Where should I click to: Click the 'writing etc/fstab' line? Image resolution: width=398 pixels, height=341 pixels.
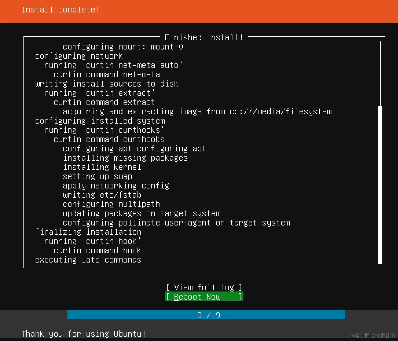coord(102,195)
